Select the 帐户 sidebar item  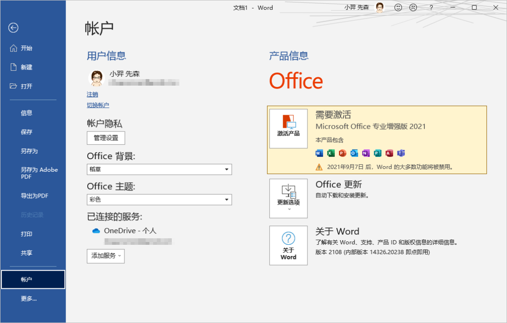click(33, 279)
